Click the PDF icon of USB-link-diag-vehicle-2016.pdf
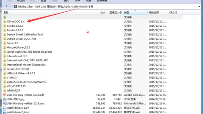The height and width of the screenshot is (114, 203). click(x=5, y=95)
